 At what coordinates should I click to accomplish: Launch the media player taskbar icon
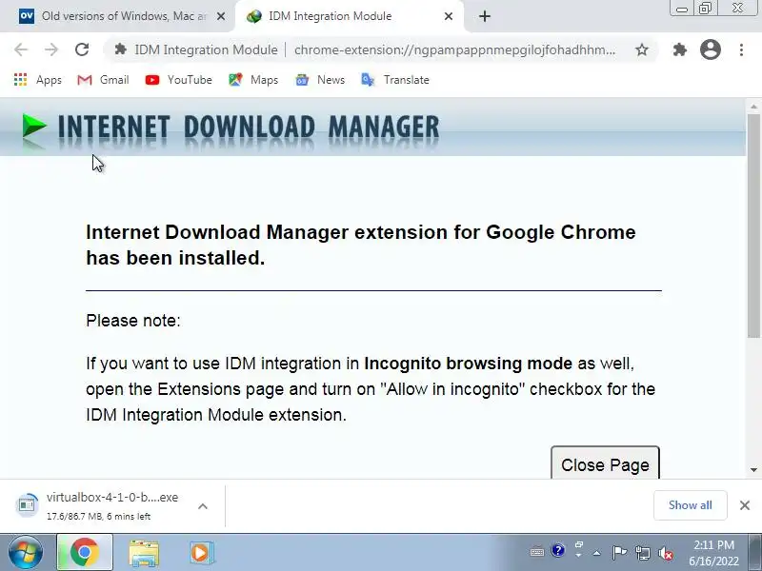pyautogui.click(x=200, y=553)
